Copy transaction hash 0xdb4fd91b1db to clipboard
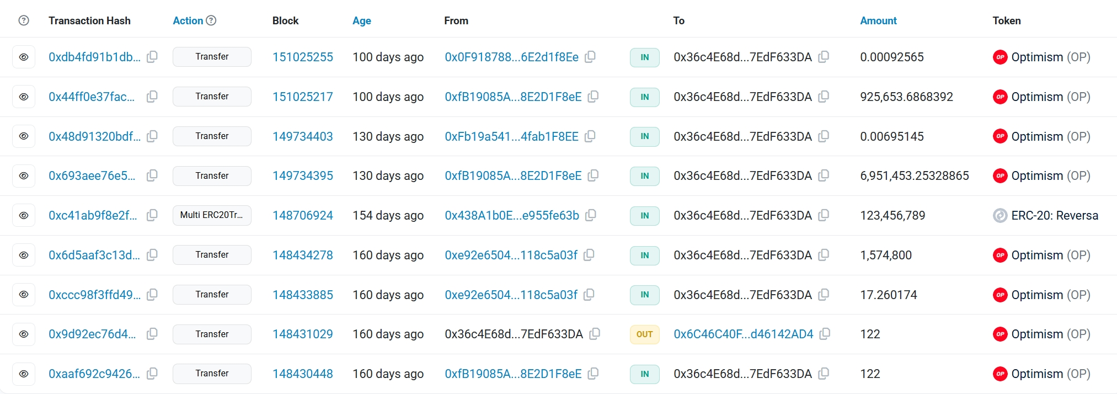Viewport: 1117px width, 394px height. tap(152, 57)
